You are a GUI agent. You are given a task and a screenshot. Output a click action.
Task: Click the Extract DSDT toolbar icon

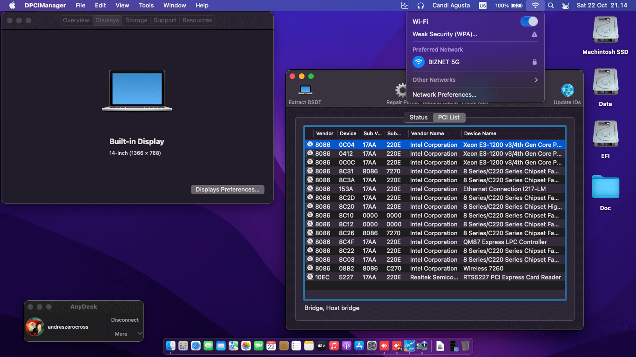click(305, 90)
